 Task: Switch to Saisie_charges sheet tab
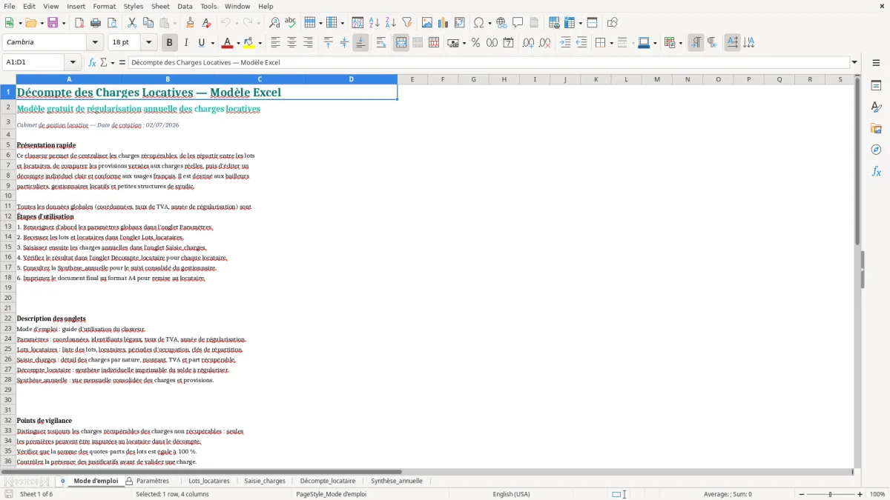pyautogui.click(x=265, y=481)
